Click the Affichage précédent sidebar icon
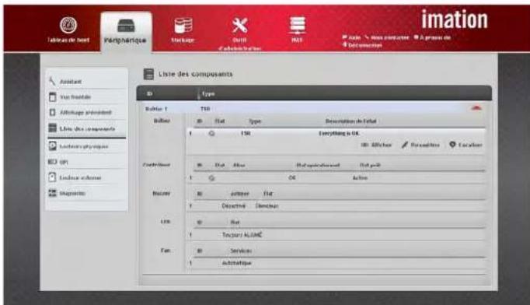 pos(52,112)
